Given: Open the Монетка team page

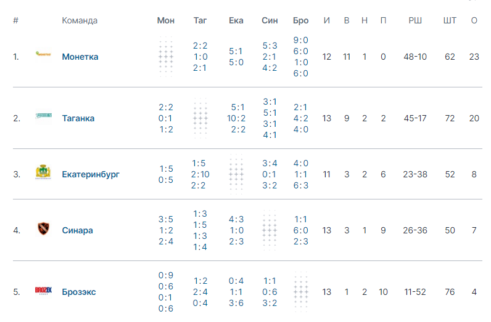Looking at the screenshot, I should point(80,57).
